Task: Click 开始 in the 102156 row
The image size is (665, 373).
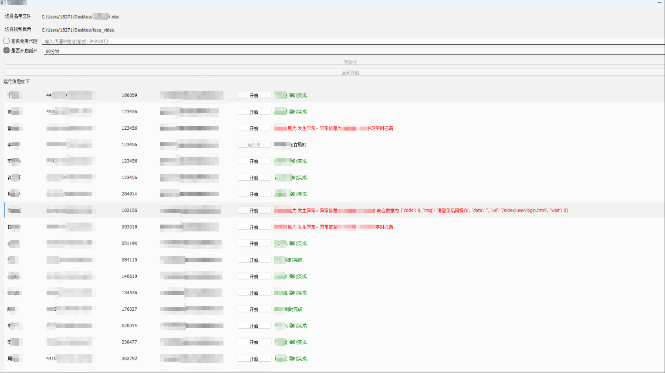Action: pyautogui.click(x=254, y=211)
